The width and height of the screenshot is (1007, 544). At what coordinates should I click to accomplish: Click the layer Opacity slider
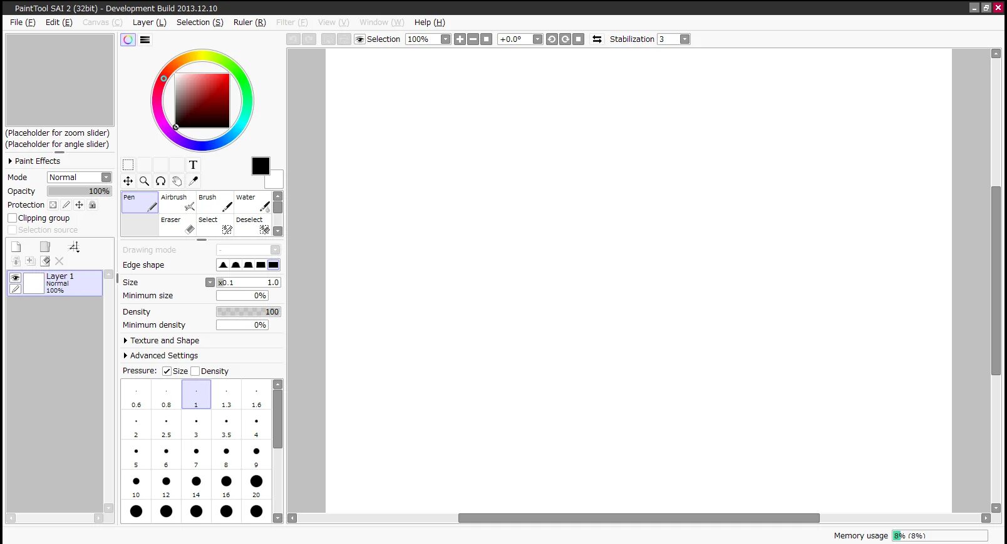(79, 191)
